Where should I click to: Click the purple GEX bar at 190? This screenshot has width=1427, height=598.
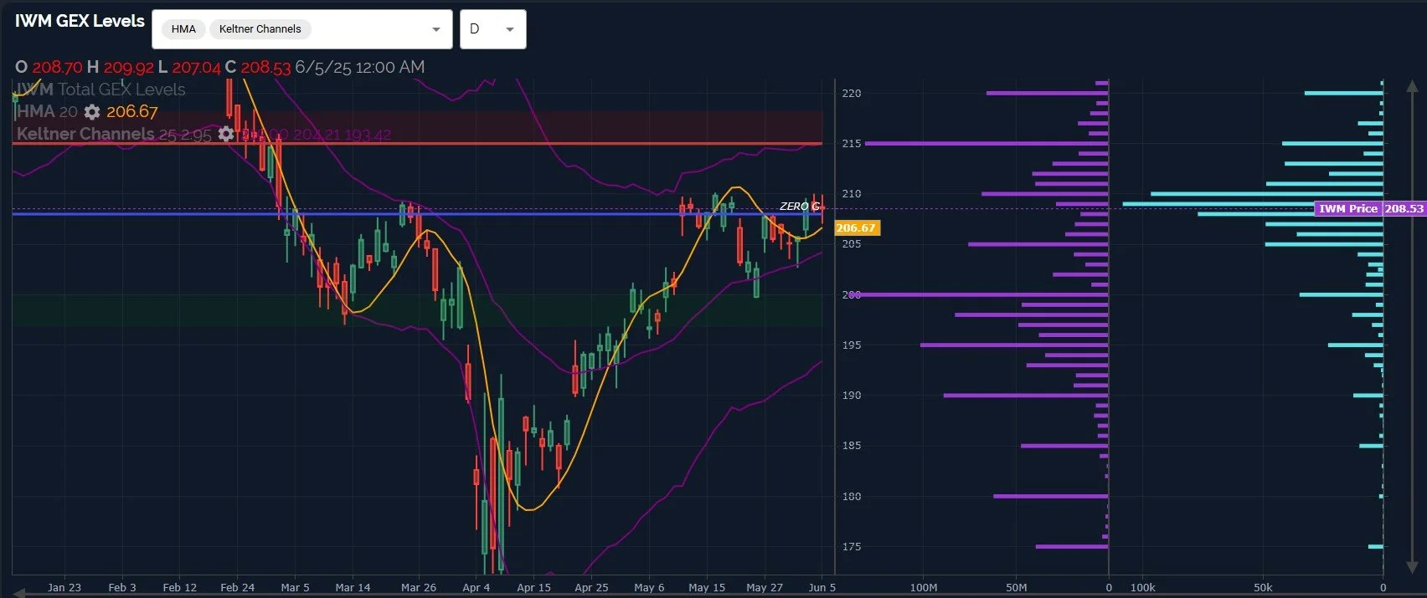[1026, 395]
